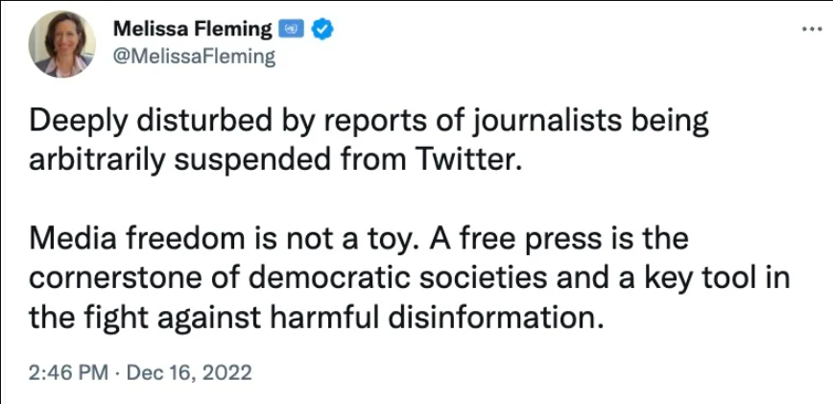Open the tweet's three-dot more options menu
Image resolution: width=833 pixels, height=404 pixels.
(x=810, y=30)
